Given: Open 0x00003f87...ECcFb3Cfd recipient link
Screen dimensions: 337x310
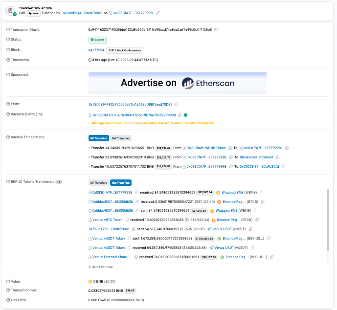Looking at the screenshot, I should click(x=259, y=166).
